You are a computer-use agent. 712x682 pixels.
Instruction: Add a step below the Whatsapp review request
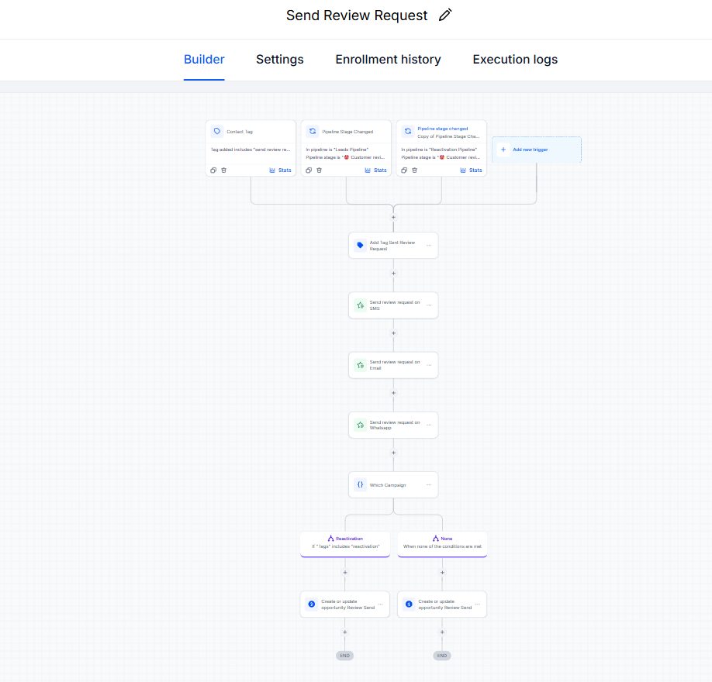pyautogui.click(x=394, y=453)
